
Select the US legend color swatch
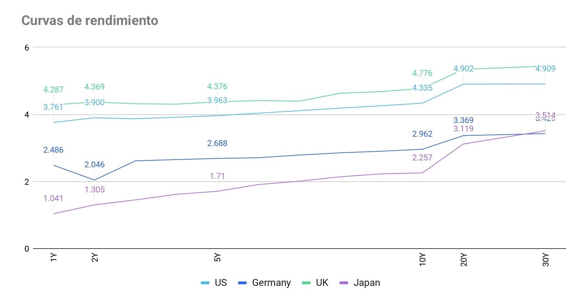pos(205,283)
